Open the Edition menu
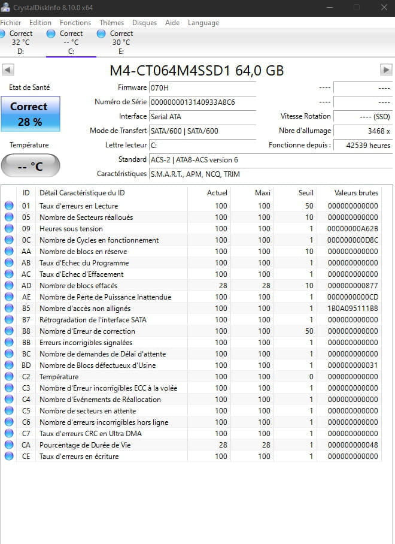Screen dimensions: 395x544 (40, 23)
